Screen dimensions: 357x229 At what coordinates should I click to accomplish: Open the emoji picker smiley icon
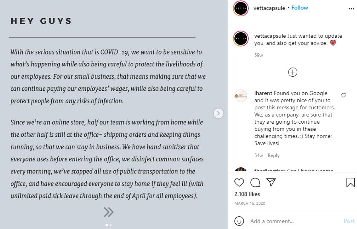[x=239, y=221]
